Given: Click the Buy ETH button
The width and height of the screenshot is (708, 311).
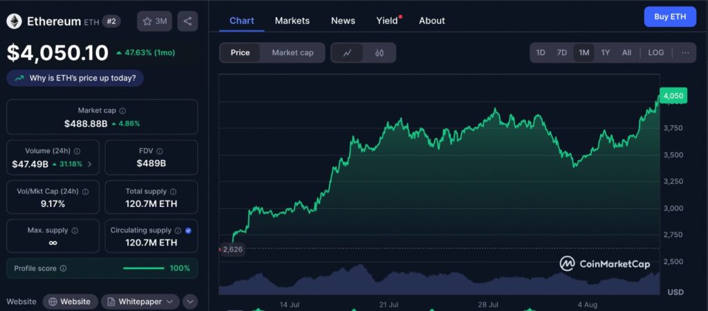Looking at the screenshot, I should (x=670, y=17).
